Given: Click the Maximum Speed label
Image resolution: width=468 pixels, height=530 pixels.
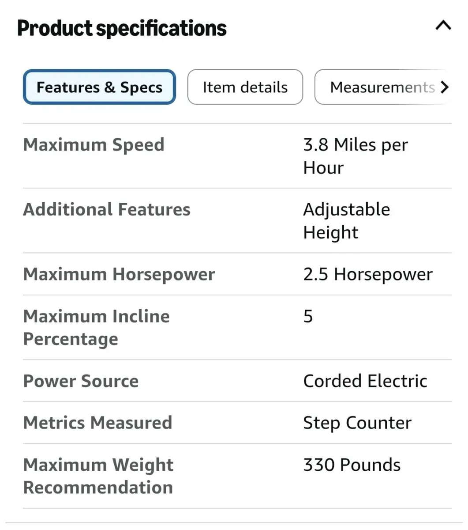Looking at the screenshot, I should 94,145.
